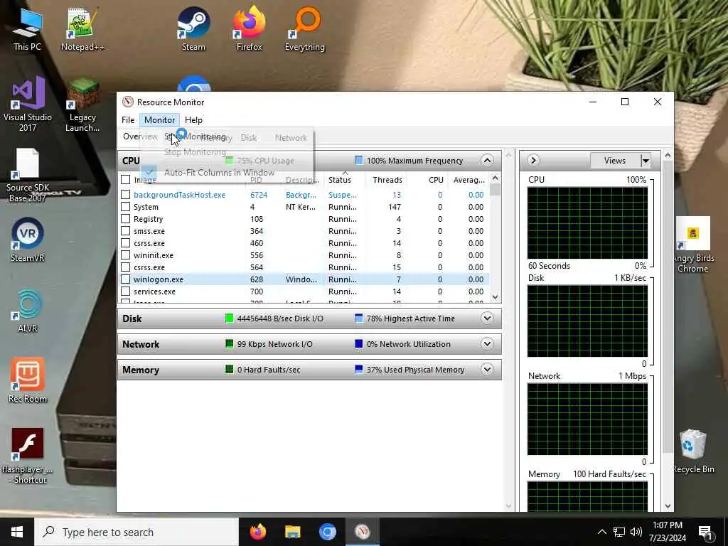Screen dimensions: 728x546
Task: Tick the services.exe checkbox
Action: click(125, 291)
